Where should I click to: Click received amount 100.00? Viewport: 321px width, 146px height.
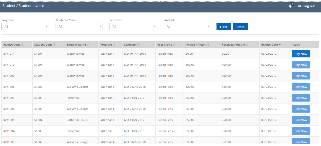click(226, 65)
